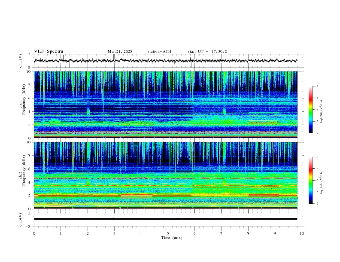This screenshot has width=340, height=262.
Task: Click the "-7" tick on ch.1 colorbar
Action: tap(316, 133)
